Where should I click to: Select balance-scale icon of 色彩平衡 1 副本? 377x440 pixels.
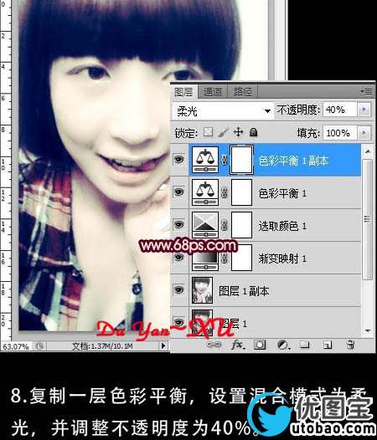click(205, 160)
